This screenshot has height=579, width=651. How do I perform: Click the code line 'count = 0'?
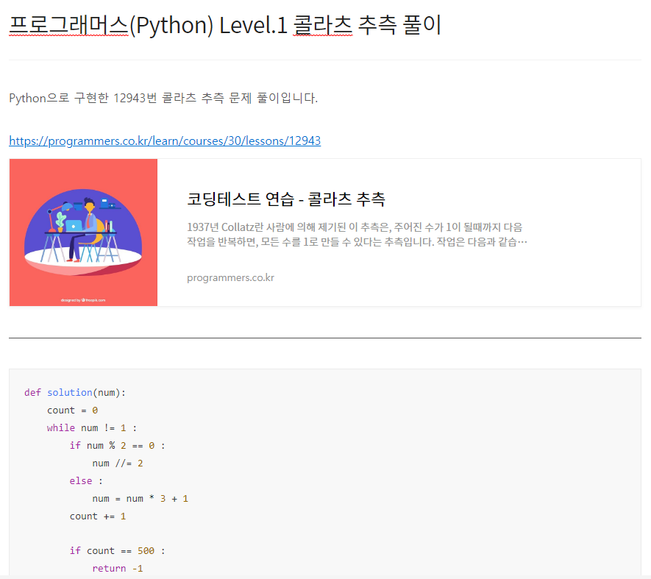(x=72, y=411)
